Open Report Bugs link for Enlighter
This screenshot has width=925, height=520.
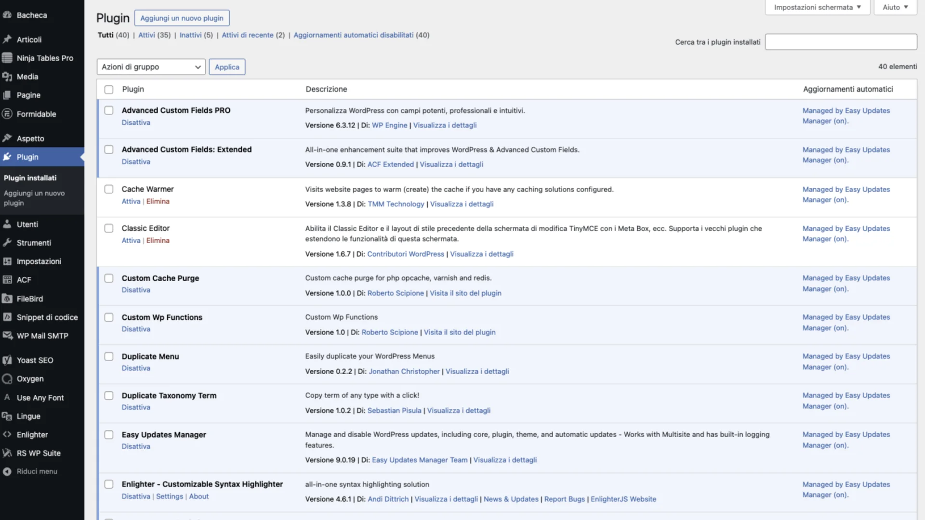pos(565,499)
